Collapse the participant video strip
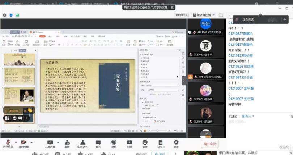293x155 pixels. click(x=183, y=81)
